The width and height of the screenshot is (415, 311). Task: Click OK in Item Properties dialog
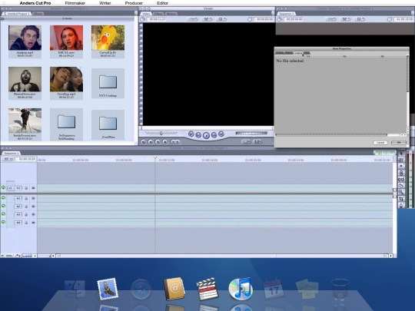pos(399,143)
